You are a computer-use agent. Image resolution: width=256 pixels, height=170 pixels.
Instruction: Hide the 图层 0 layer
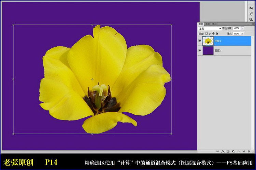coord(200,41)
